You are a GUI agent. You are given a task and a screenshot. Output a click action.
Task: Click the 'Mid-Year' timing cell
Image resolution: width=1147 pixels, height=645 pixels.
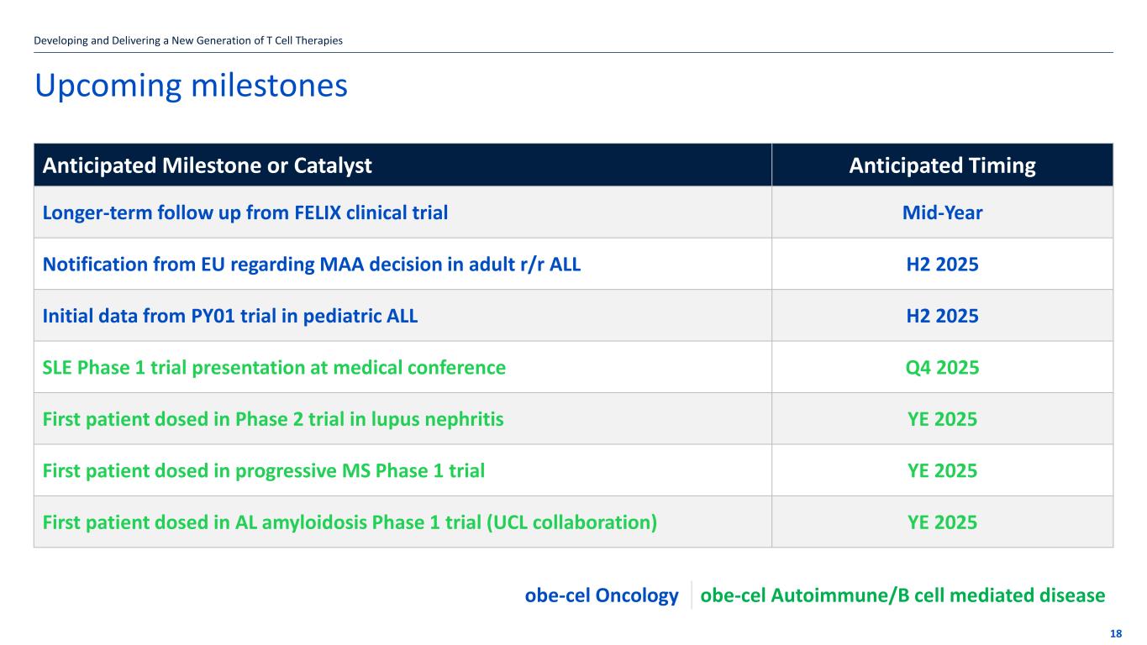tap(942, 213)
